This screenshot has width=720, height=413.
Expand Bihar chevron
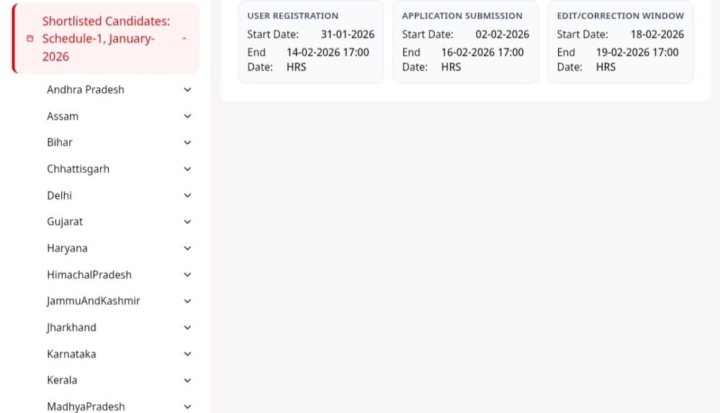187,142
